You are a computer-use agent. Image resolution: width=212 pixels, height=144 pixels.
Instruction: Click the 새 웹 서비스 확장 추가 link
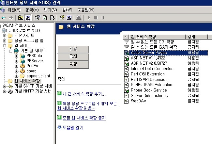click(84, 94)
